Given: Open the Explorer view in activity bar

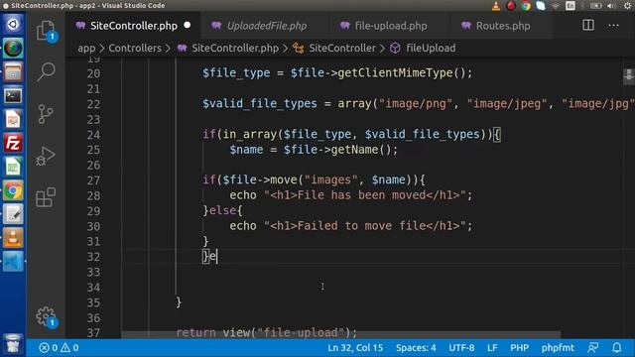Looking at the screenshot, I should [x=46, y=31].
